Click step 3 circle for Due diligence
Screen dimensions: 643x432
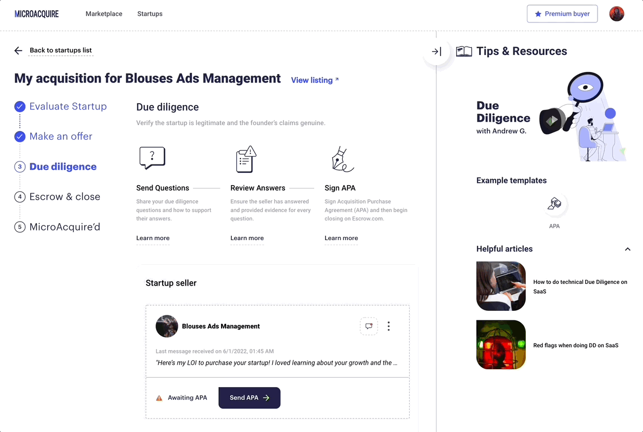20,167
